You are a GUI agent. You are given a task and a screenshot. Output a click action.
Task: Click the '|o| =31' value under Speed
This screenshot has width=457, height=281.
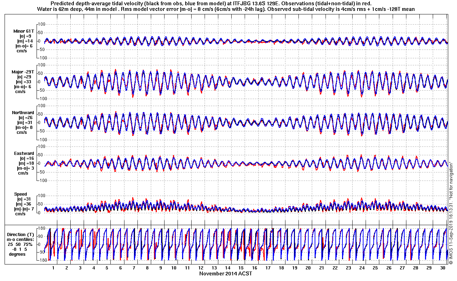pyautogui.click(x=23, y=199)
